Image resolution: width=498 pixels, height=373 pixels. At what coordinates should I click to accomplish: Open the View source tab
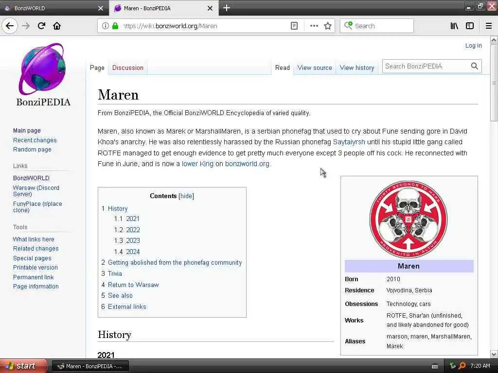coord(315,68)
